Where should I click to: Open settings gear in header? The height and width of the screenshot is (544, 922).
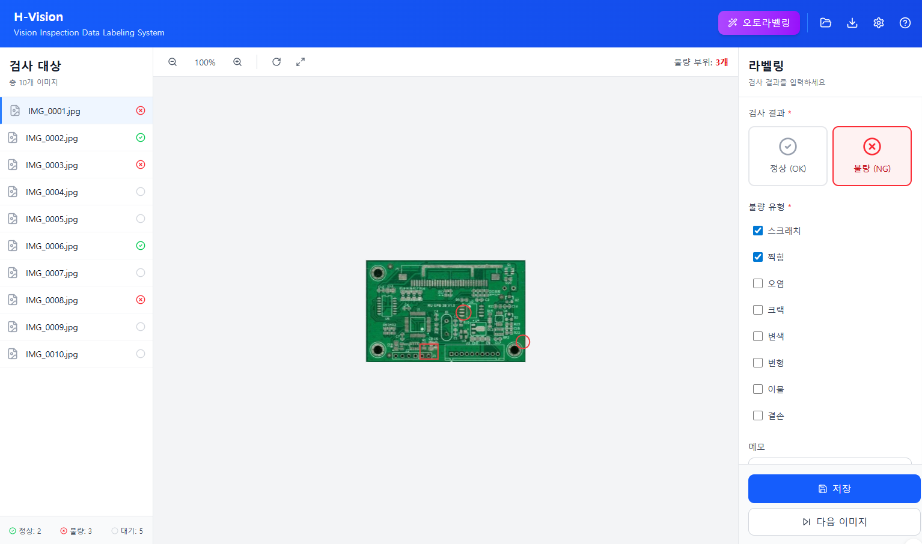point(879,23)
